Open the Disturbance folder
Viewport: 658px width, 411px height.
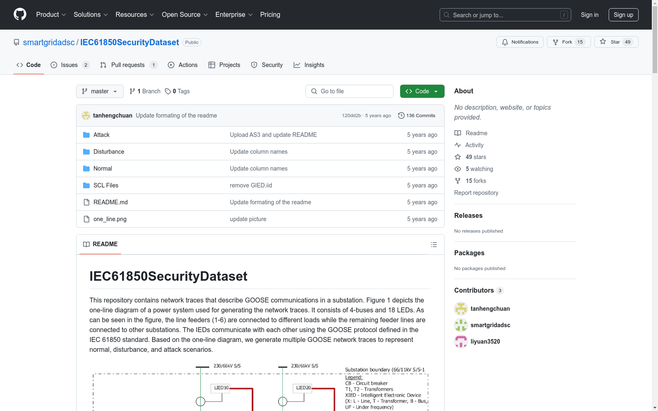(109, 152)
